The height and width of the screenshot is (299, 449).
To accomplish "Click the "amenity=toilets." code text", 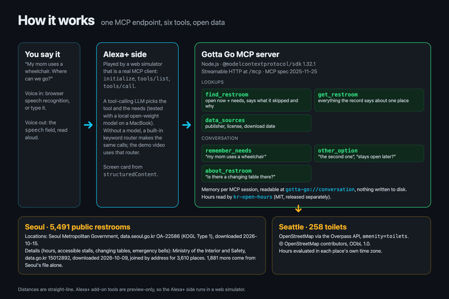I will click(x=385, y=236).
